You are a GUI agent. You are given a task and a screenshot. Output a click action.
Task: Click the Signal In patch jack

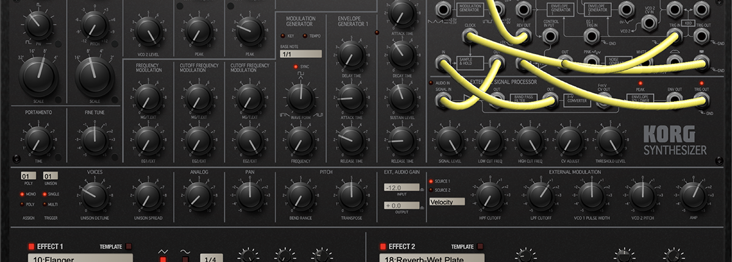click(x=443, y=99)
